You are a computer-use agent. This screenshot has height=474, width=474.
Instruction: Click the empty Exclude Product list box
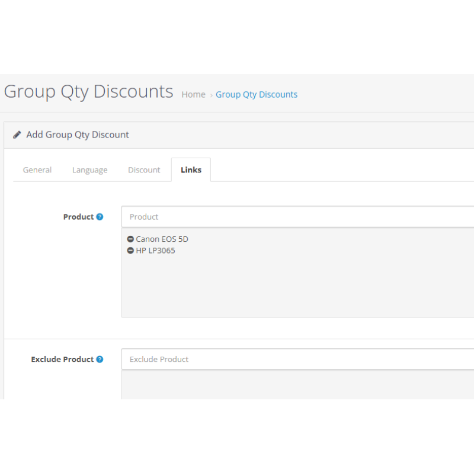pyautogui.click(x=297, y=384)
